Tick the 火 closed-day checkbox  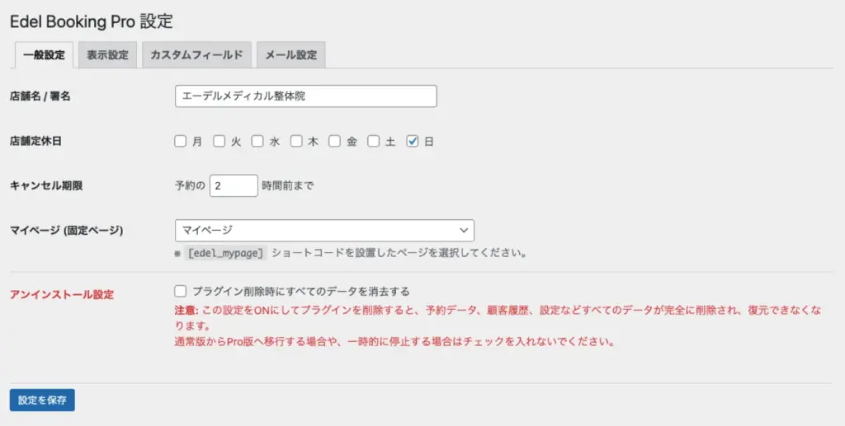220,141
